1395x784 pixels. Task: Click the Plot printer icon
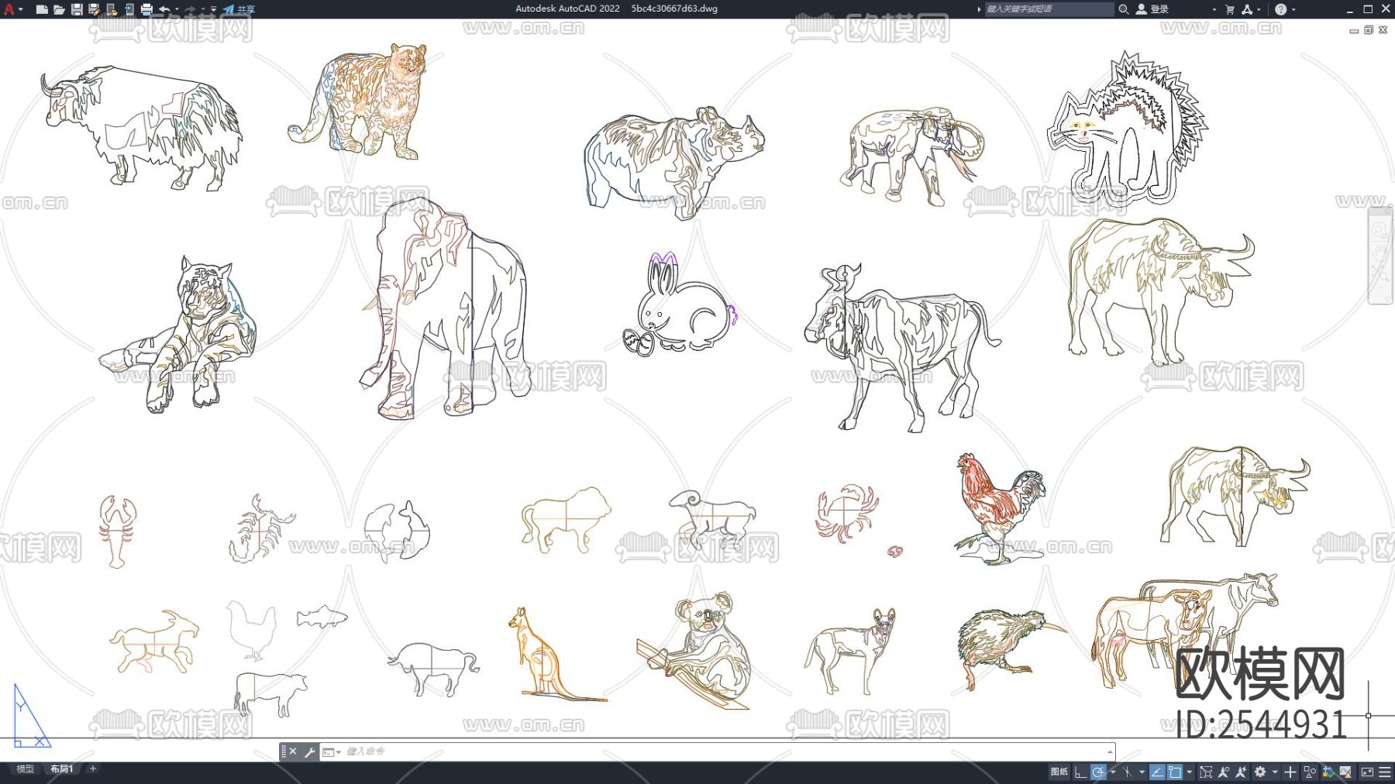coord(146,9)
